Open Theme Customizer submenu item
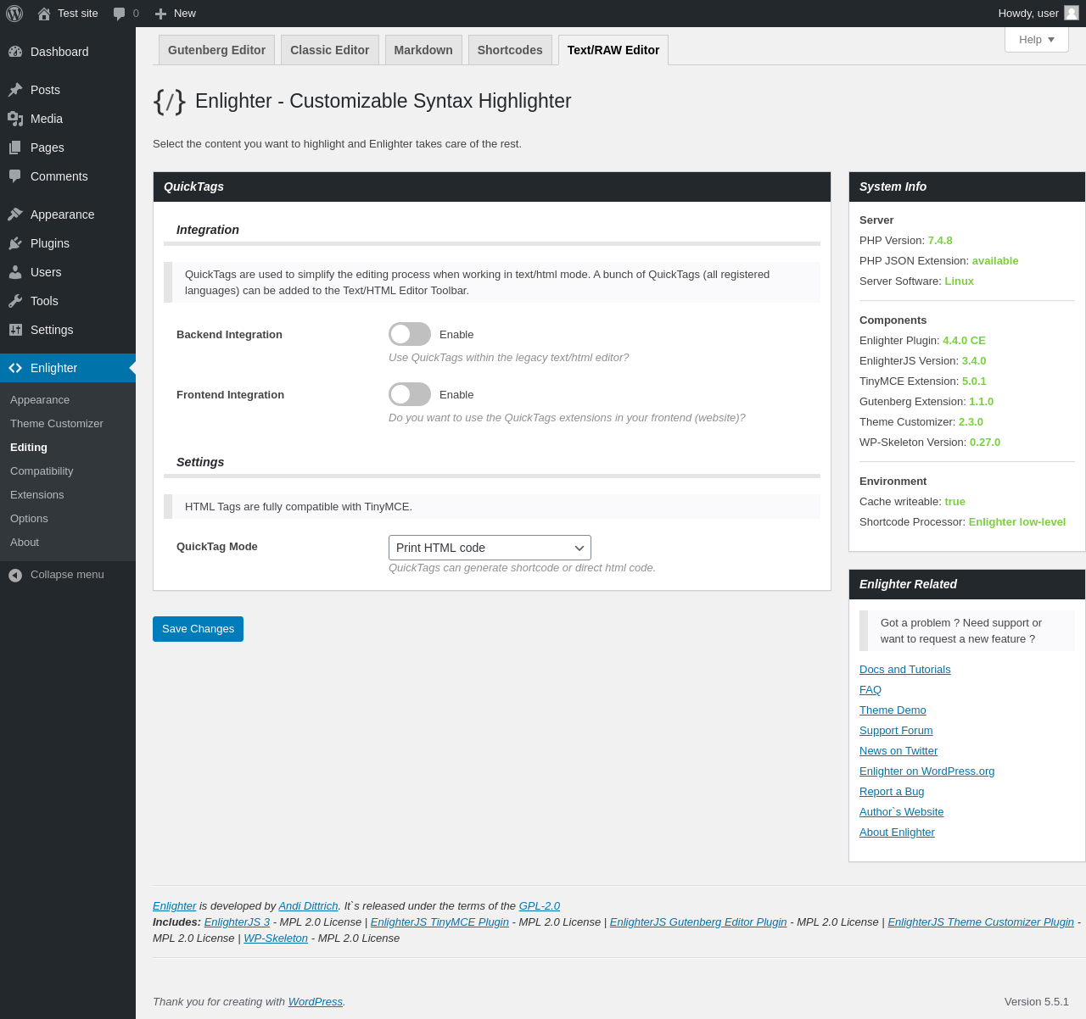 pos(57,424)
